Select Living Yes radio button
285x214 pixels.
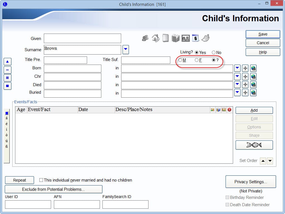pyautogui.click(x=197, y=53)
